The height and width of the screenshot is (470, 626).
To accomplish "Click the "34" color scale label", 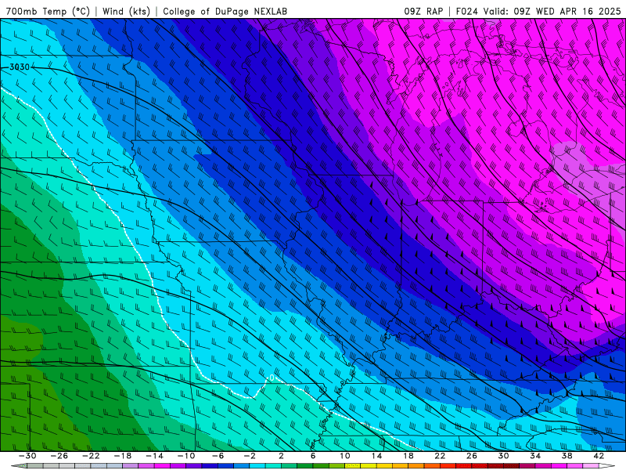I will click(535, 456).
